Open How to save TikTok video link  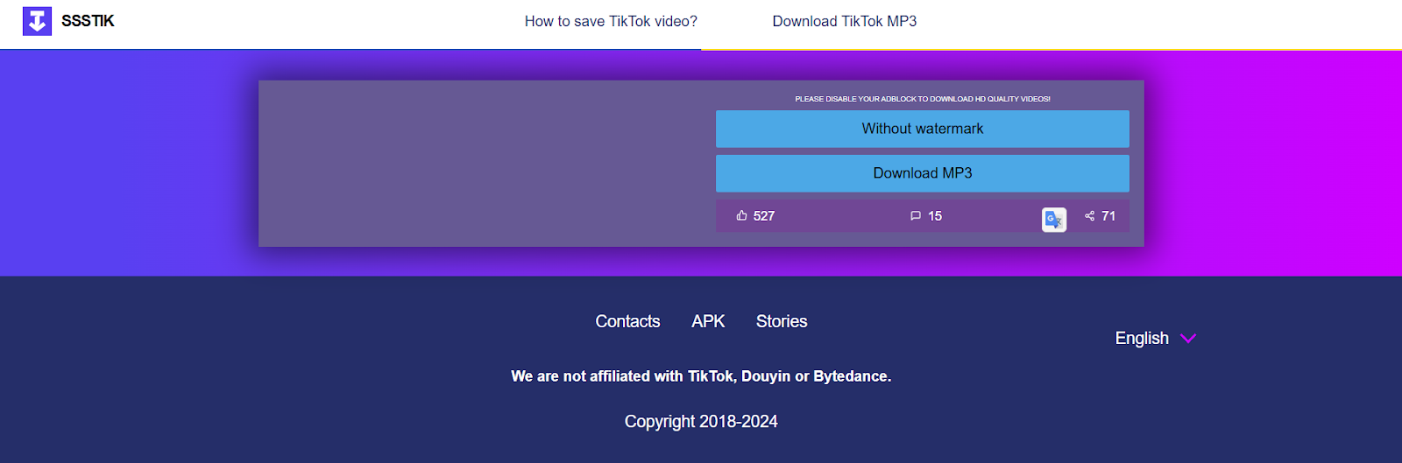611,21
